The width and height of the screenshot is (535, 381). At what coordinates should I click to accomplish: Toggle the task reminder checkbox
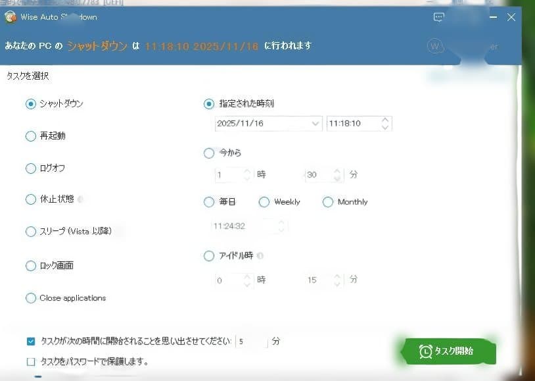pyautogui.click(x=31, y=342)
